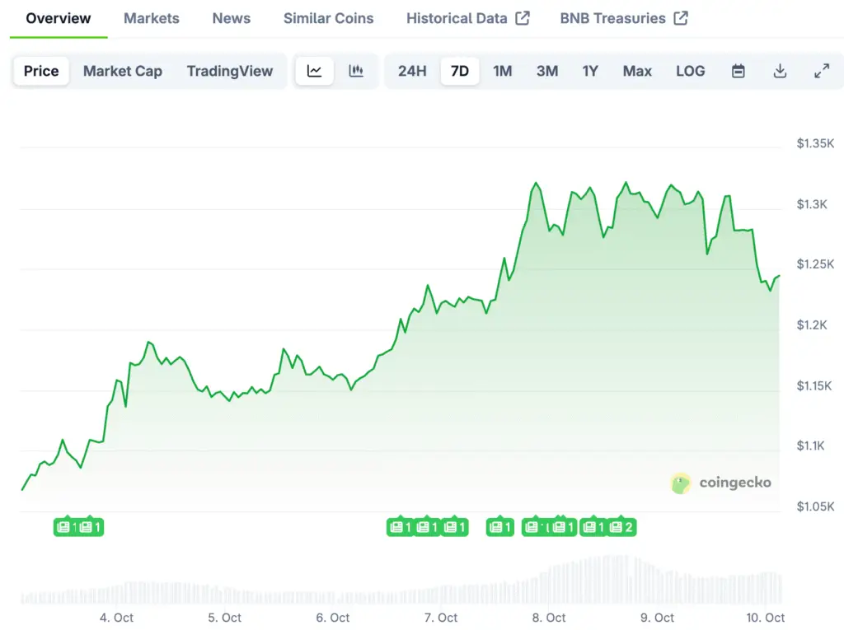Toggle LOG scale on chart
844x630 pixels.
click(690, 71)
